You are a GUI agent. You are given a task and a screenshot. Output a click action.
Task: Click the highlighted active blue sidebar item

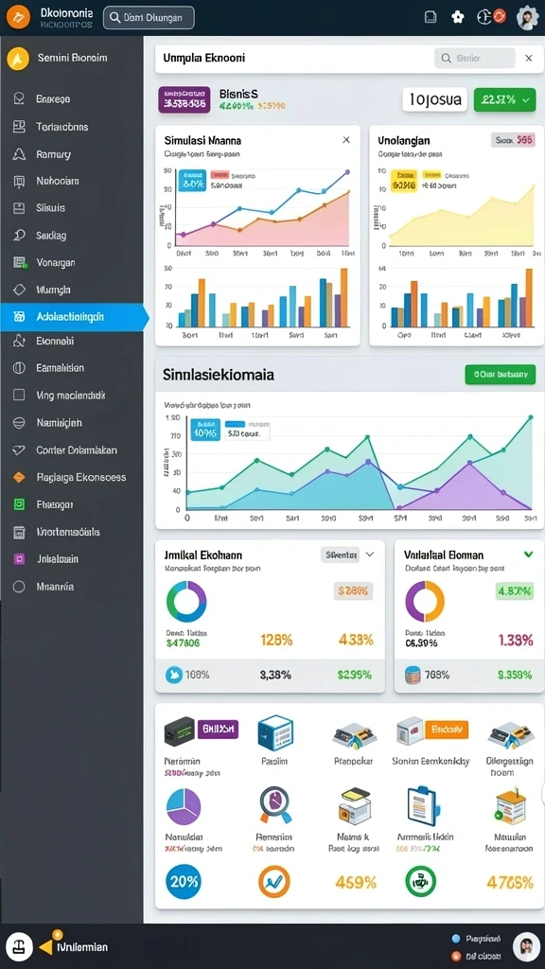click(x=72, y=317)
